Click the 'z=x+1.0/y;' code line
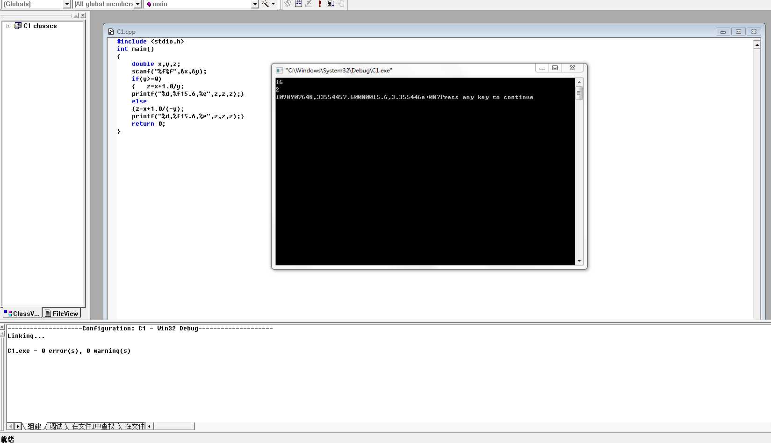 [x=166, y=86]
